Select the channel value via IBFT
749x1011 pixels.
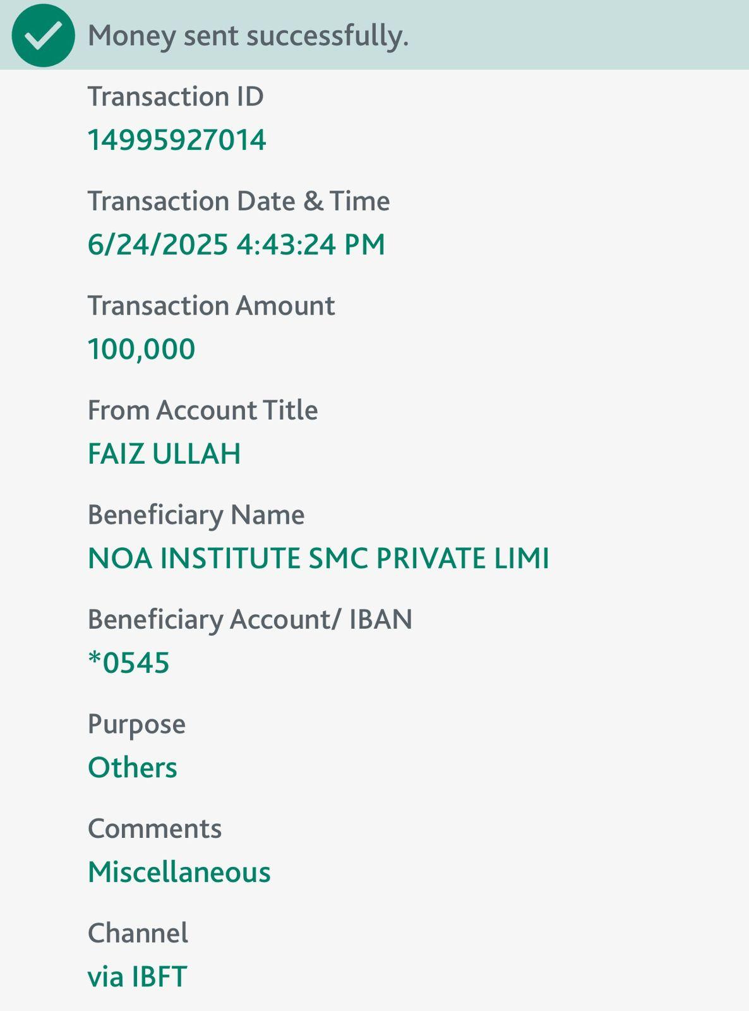(137, 977)
